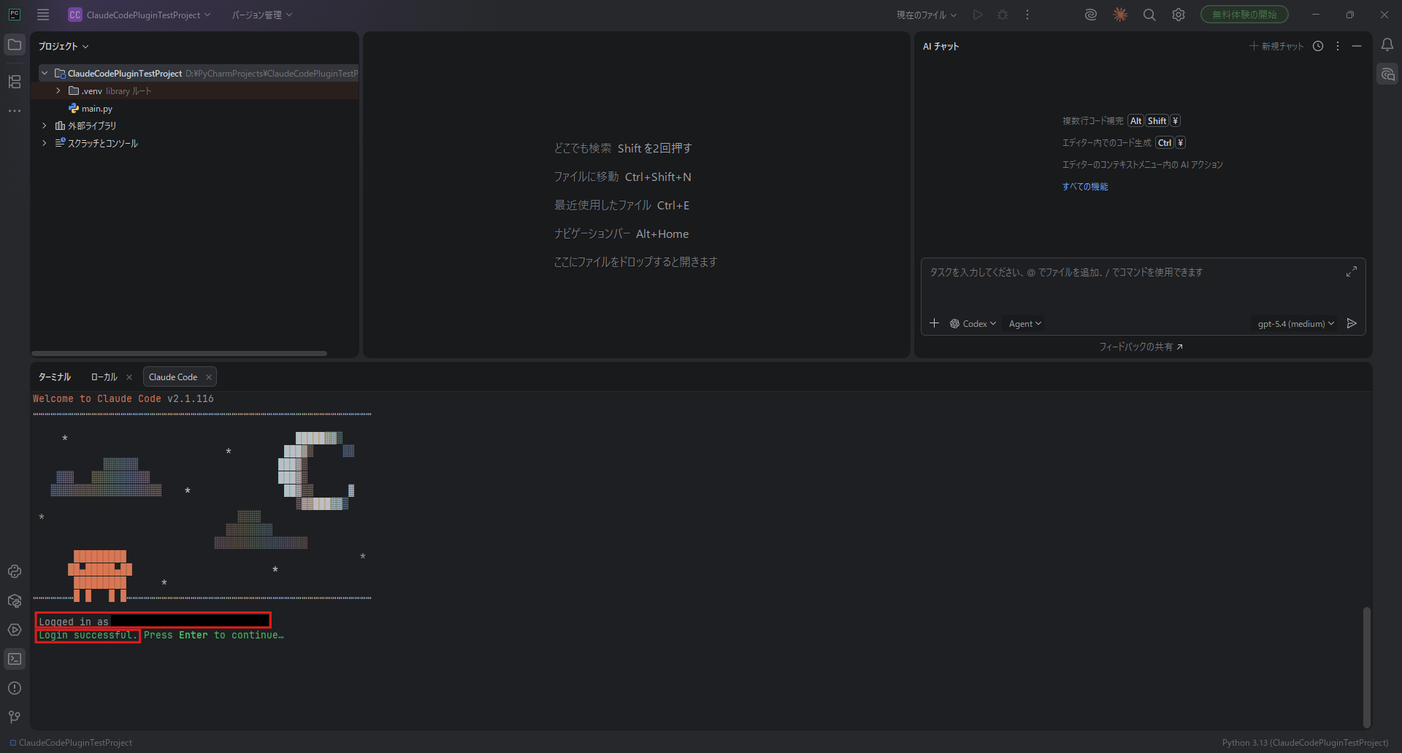Open the Git version control tool window
Image resolution: width=1402 pixels, height=753 pixels.
coord(15,717)
